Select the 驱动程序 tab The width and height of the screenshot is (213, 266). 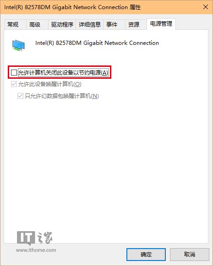62,25
